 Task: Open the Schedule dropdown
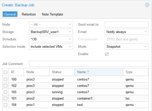tap(70, 39)
